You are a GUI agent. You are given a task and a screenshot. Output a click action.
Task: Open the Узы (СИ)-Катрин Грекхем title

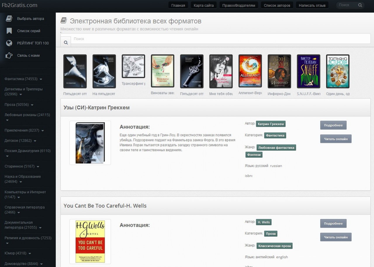97,107
